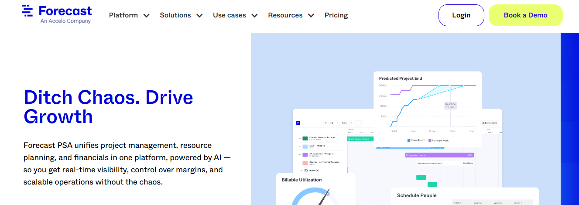Click the Login button

point(461,15)
